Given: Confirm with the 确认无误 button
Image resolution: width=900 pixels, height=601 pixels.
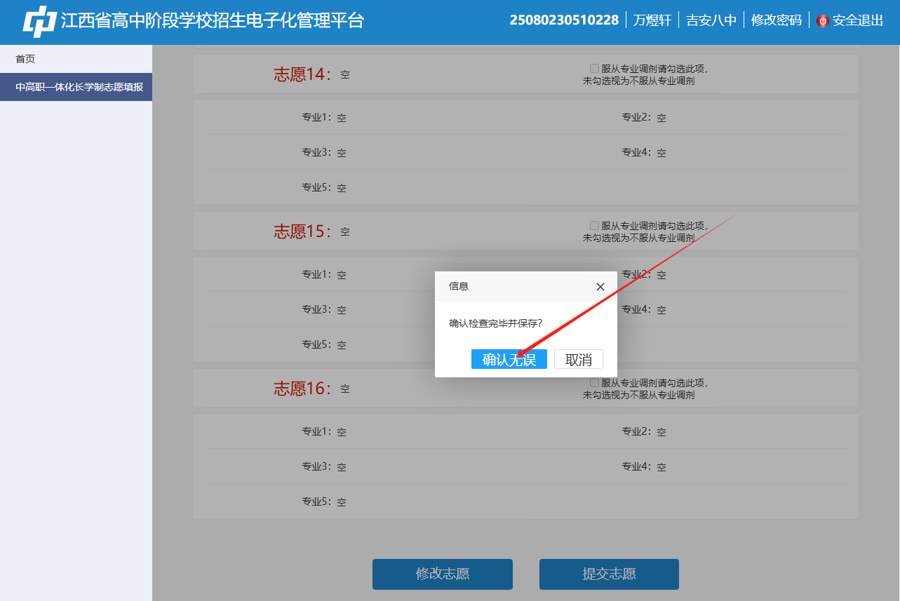Looking at the screenshot, I should tap(509, 360).
